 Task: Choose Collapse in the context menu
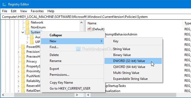pos(73,35)
